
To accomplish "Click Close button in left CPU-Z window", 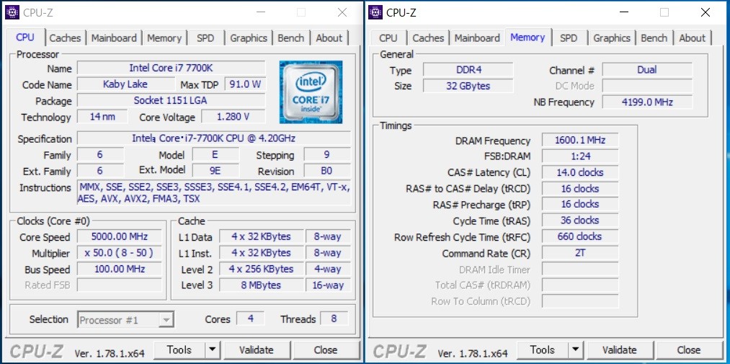I will coord(326,350).
